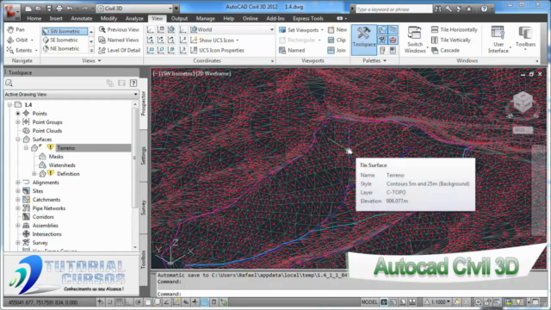Image resolution: width=551 pixels, height=310 pixels.
Task: Select Pipe Networks in tree
Action: click(x=49, y=208)
